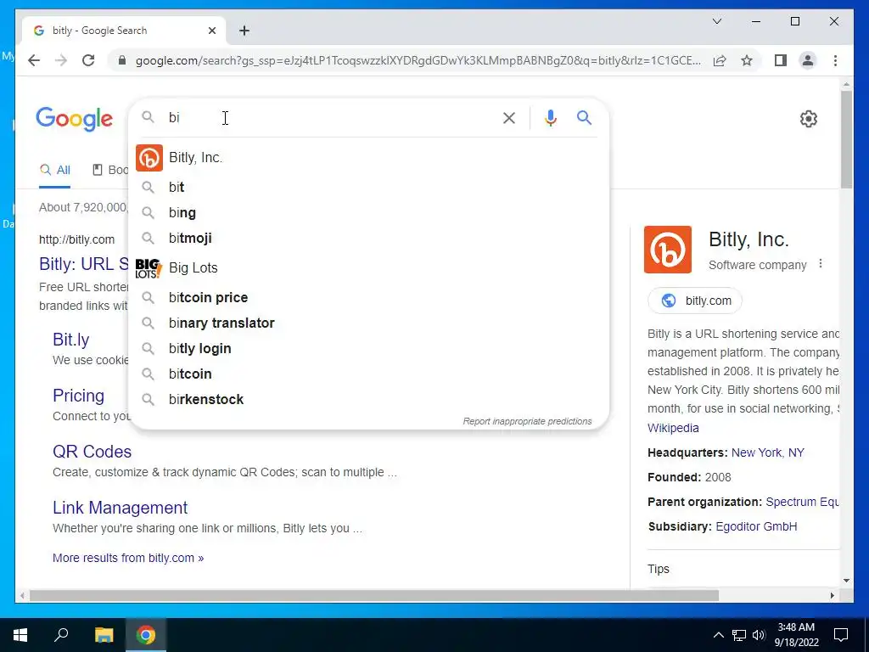Viewport: 869px width, 652px height.
Task: Submit search with magnifier button
Action: [584, 117]
